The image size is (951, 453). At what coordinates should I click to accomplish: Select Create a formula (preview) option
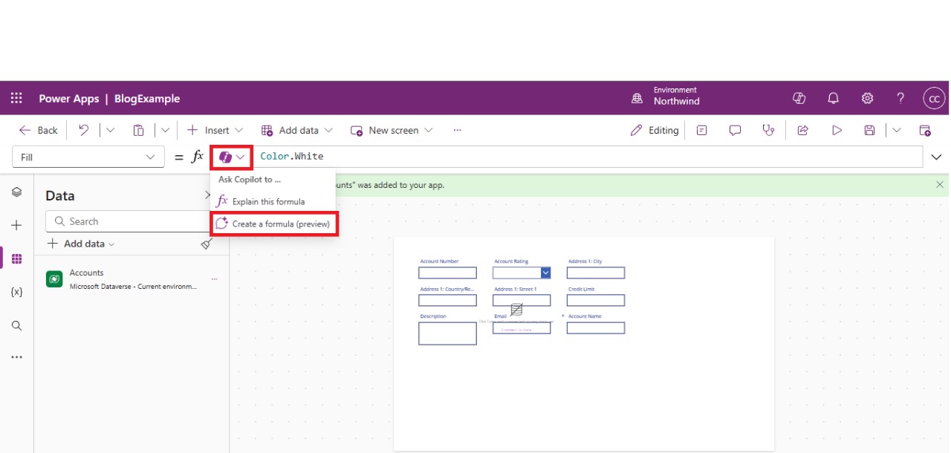(x=274, y=224)
